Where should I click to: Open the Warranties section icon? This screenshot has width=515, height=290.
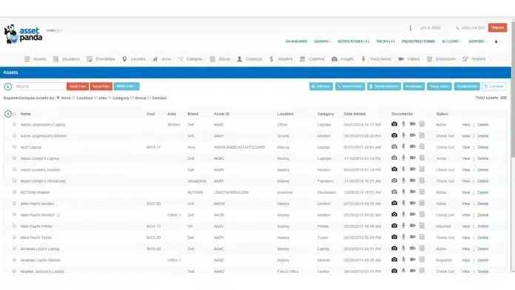click(90, 59)
